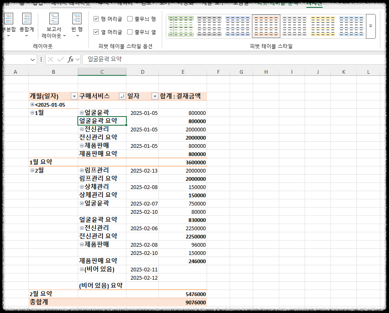Collapse the 상체관리 item
This screenshot has height=313, width=389.
(x=82, y=187)
